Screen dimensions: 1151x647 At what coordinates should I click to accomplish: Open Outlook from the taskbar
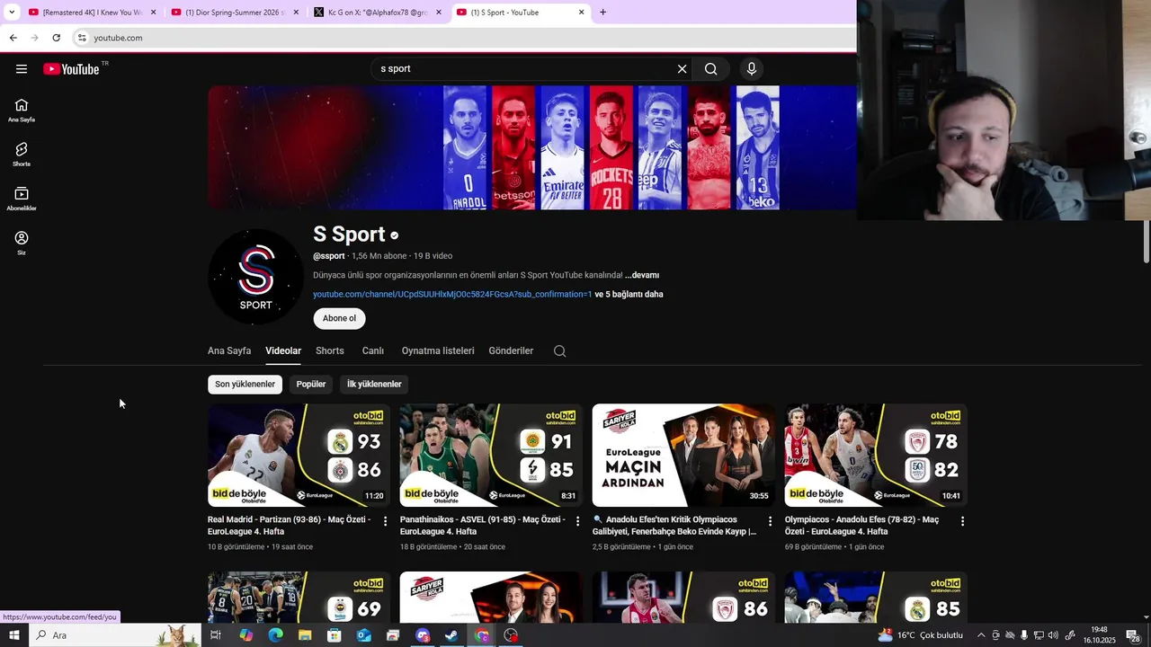click(363, 635)
